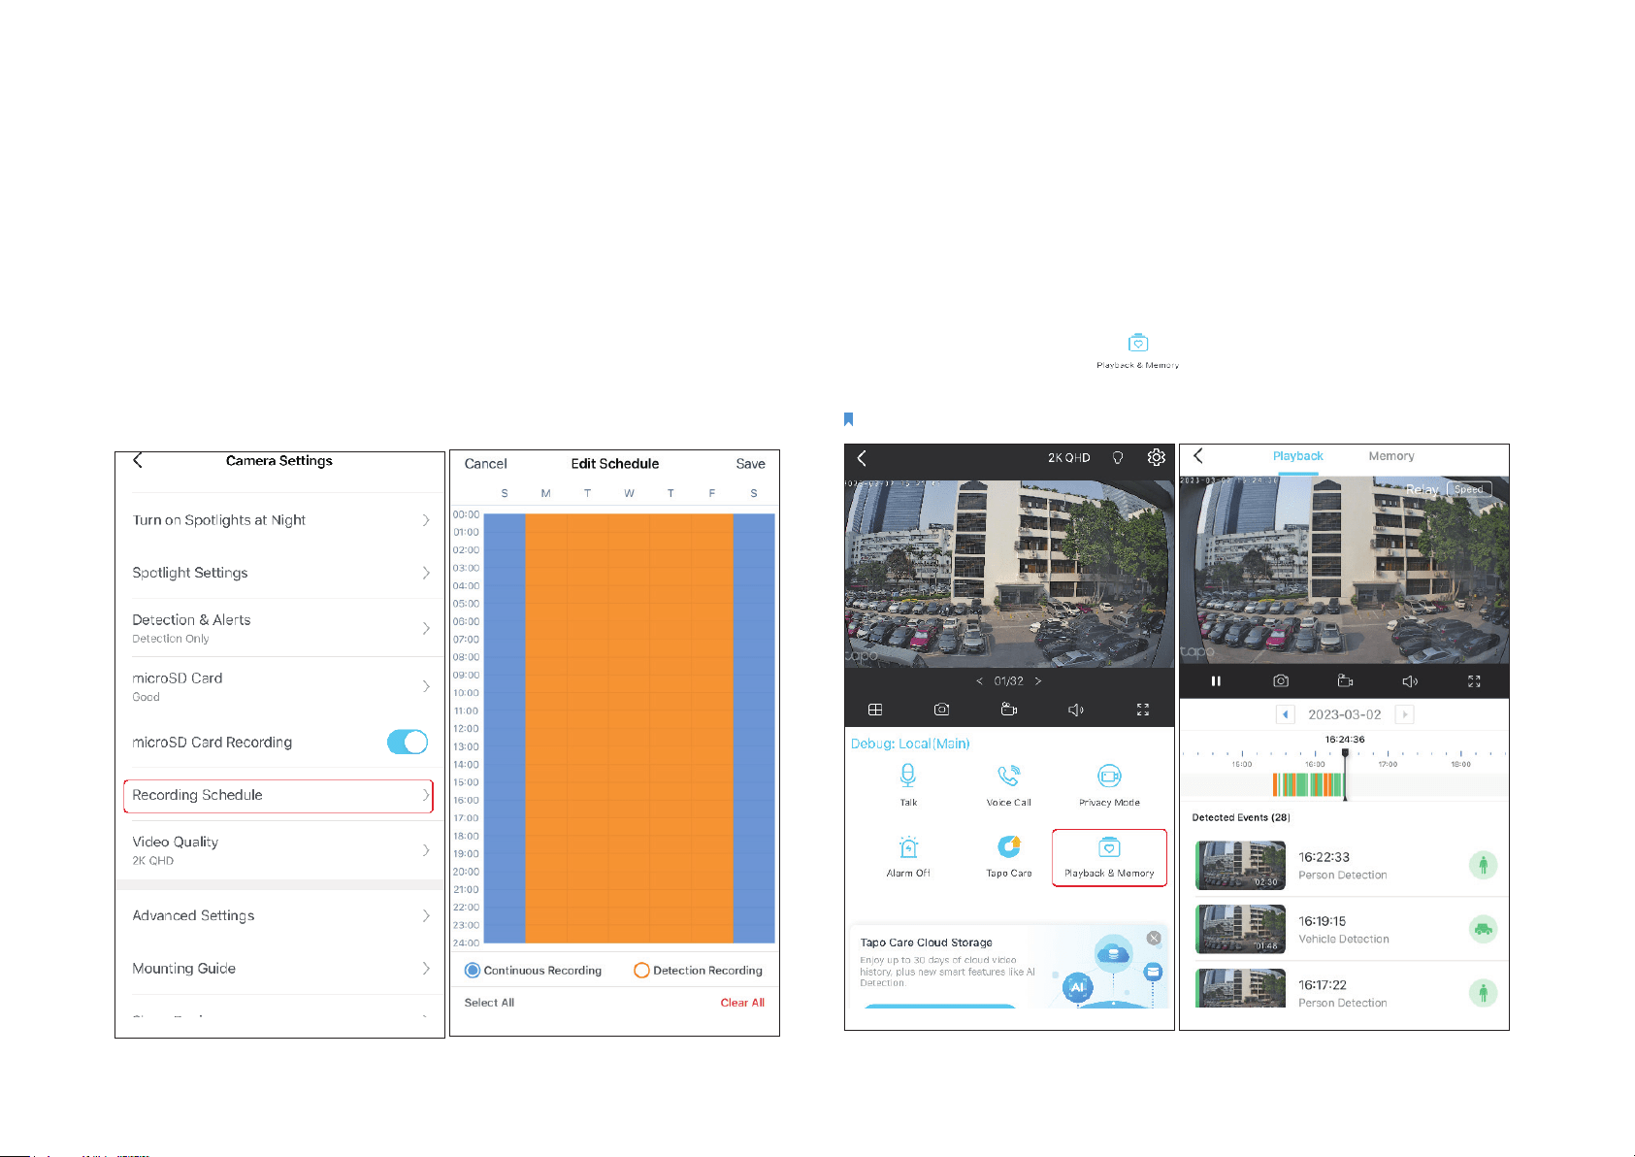1635x1157 pixels.
Task: Save the edited schedule
Action: point(750,464)
